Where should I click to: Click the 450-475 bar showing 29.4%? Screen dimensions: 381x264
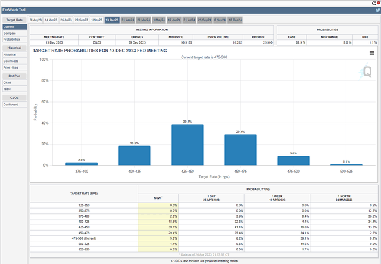240,150
